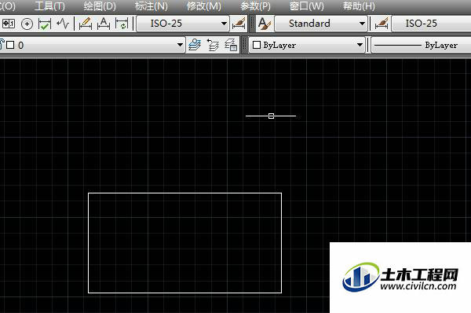This screenshot has width=471, height=313.
Task: Open Dimension Style manager beside left ISO-25
Action: click(239, 24)
